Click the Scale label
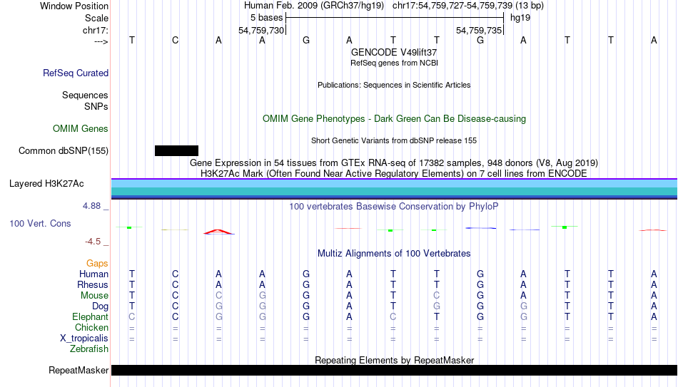The width and height of the screenshot is (678, 387). tap(96, 18)
